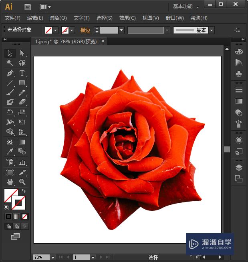Change the screen mode button
Viewport: 248px width, 262px height.
pos(15,236)
